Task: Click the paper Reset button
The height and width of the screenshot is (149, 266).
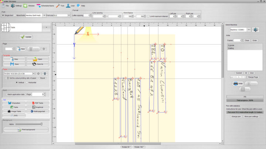Action: click(42, 78)
